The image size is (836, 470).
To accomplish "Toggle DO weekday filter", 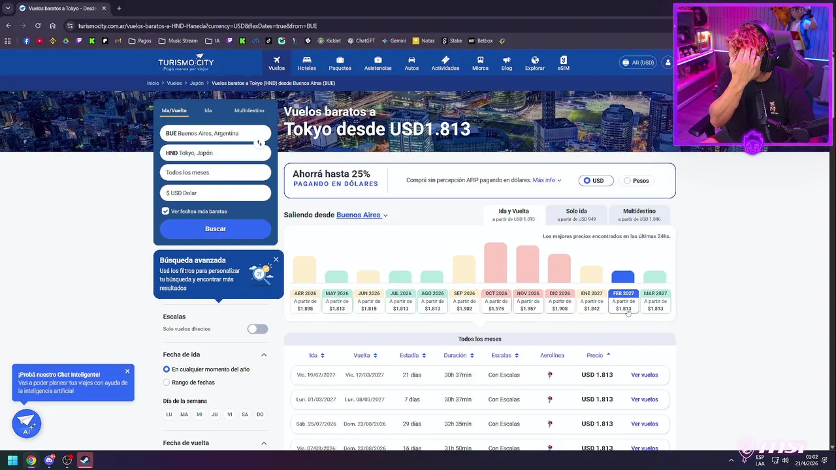I will click(260, 415).
